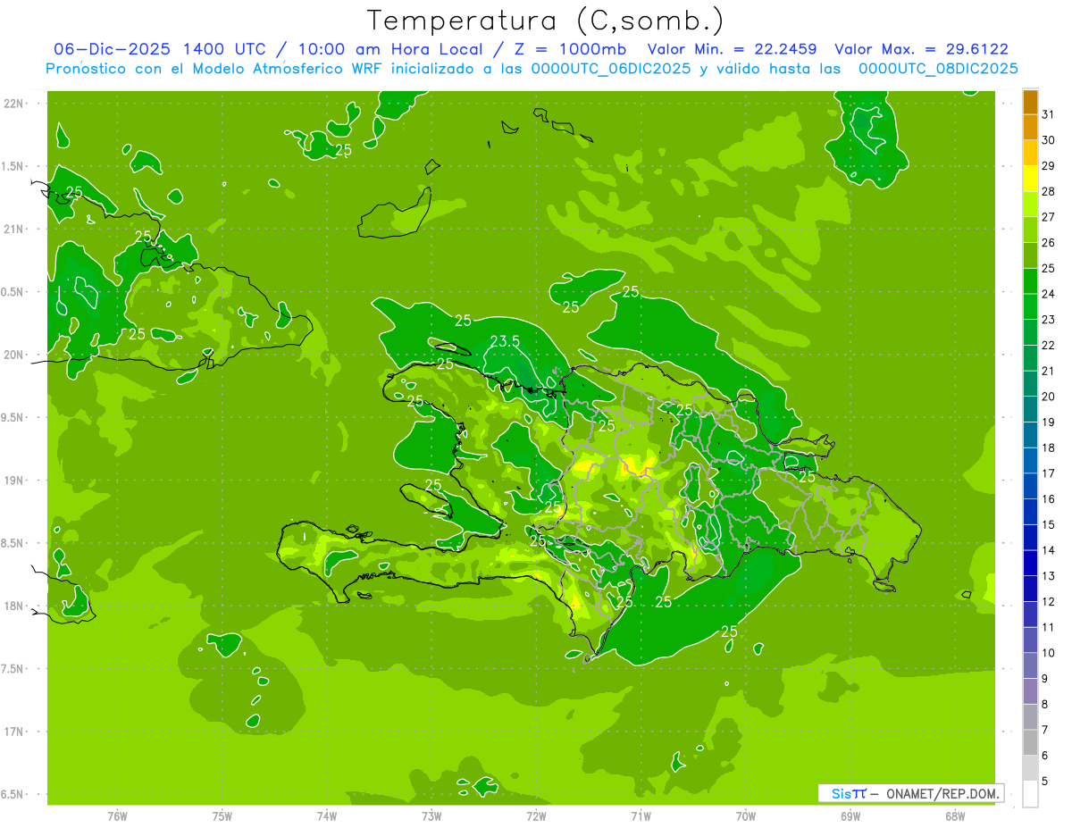1072x828 pixels.
Task: Click the "12" value on the color legend
Action: click(1049, 602)
